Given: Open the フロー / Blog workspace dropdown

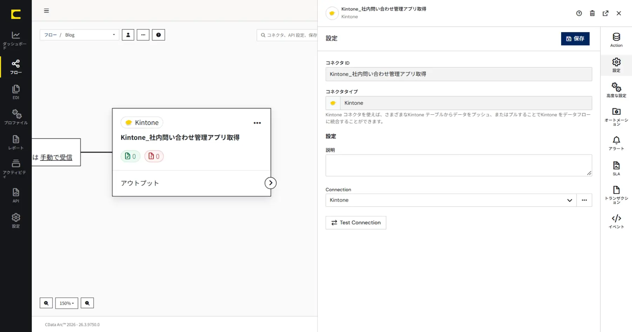Looking at the screenshot, I should tap(79, 35).
